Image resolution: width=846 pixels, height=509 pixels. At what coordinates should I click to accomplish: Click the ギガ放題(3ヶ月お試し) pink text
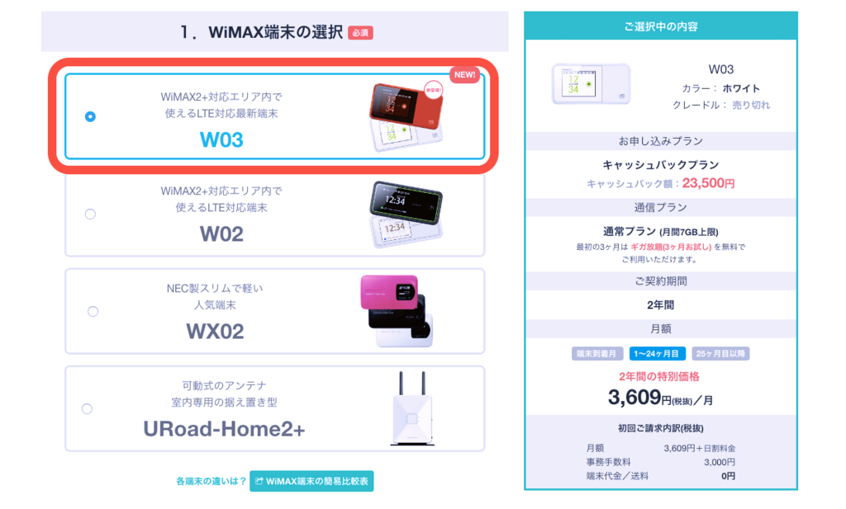[671, 247]
